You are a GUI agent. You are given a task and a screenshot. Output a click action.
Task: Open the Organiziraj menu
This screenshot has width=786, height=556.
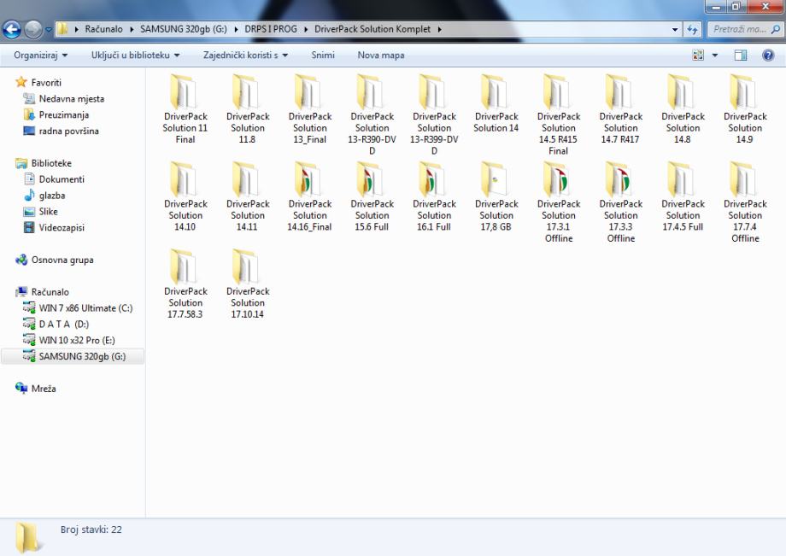point(41,56)
